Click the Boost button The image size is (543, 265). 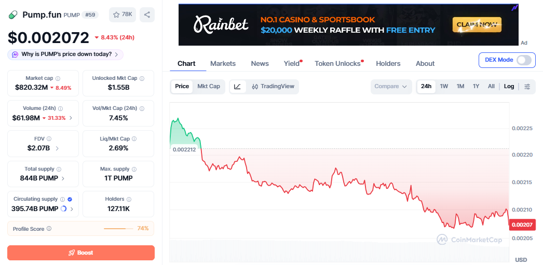point(81,253)
